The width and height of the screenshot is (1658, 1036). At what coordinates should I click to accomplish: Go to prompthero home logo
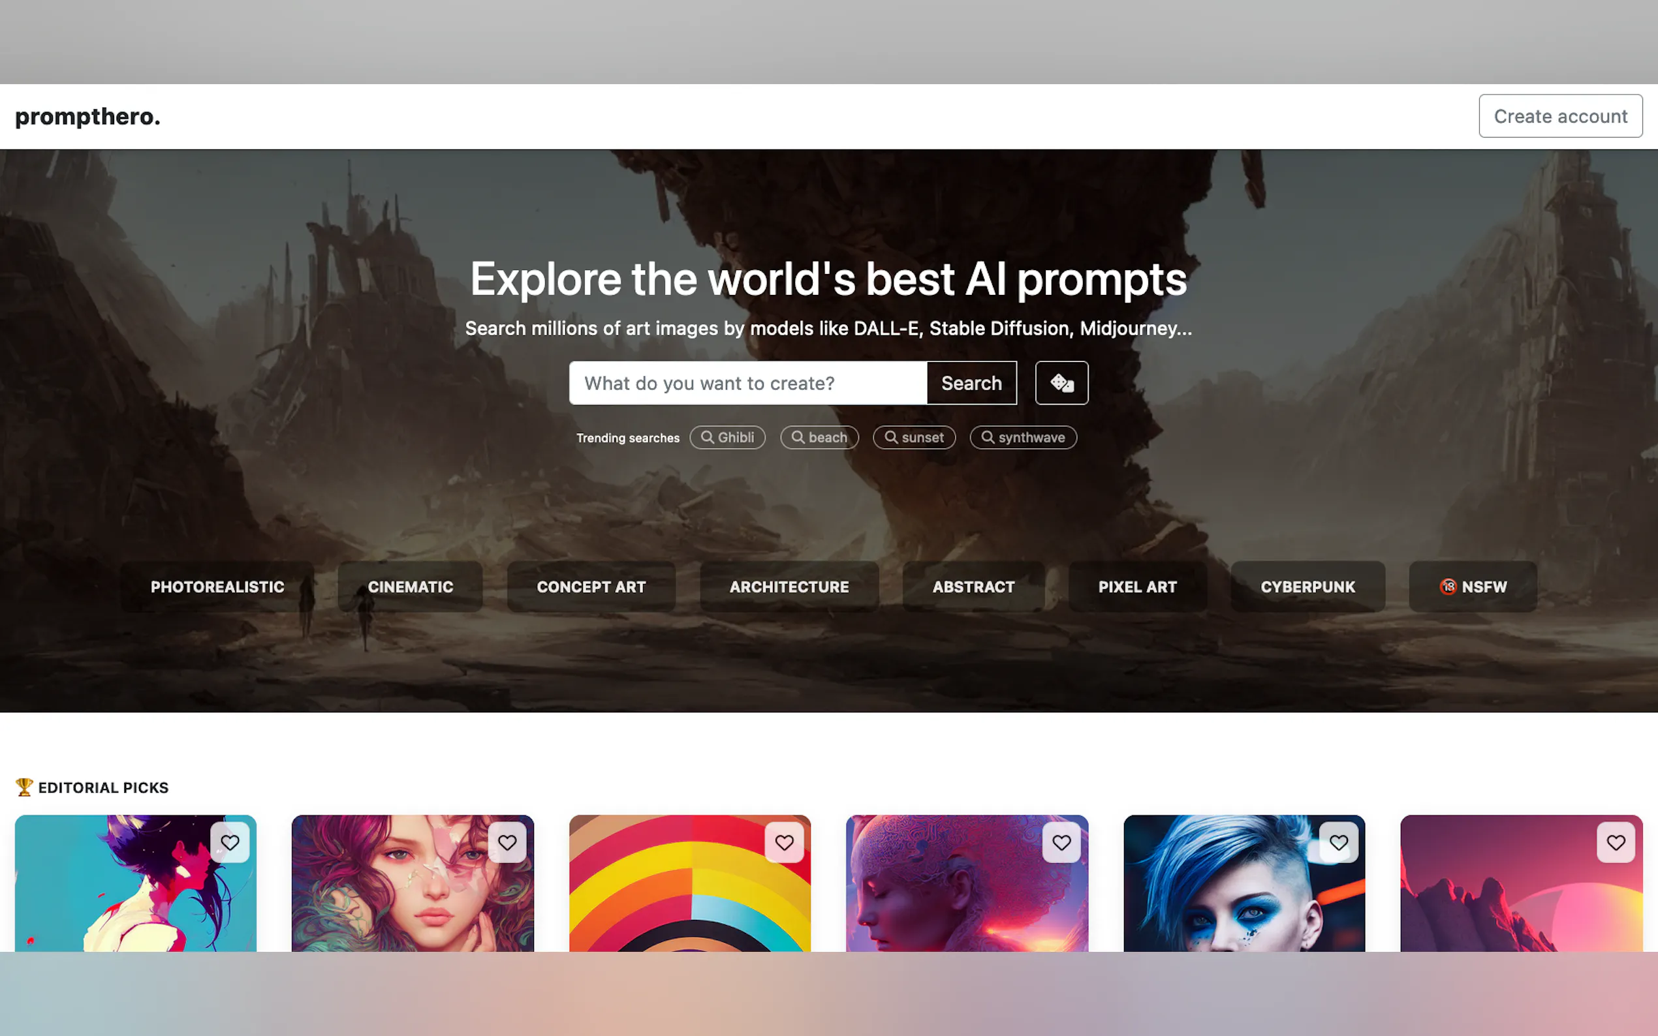(x=87, y=117)
